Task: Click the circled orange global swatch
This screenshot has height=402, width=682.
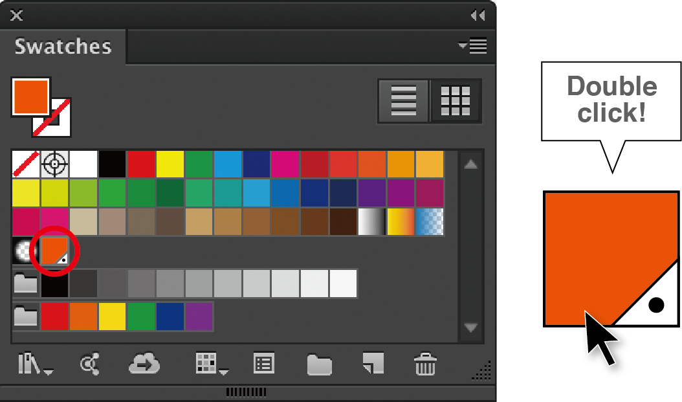Action: pos(55,251)
